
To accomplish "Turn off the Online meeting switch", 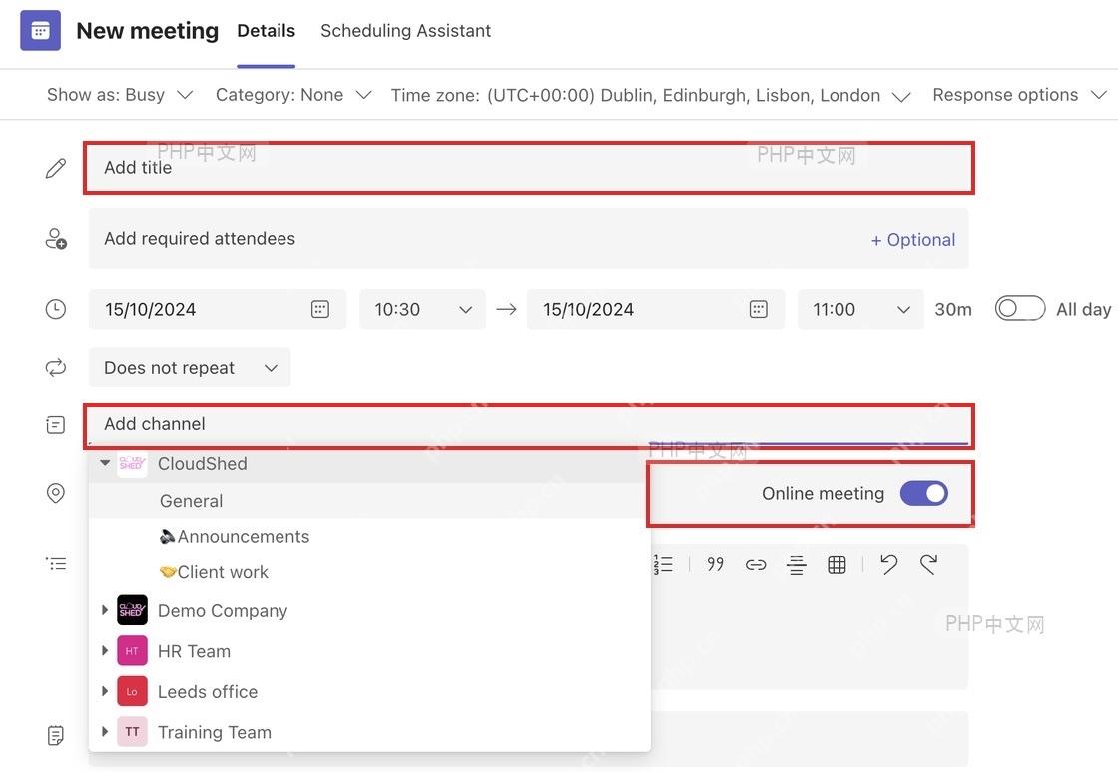I will (923, 493).
